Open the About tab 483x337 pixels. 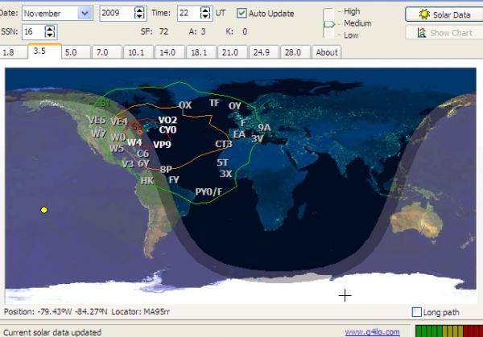tap(326, 52)
